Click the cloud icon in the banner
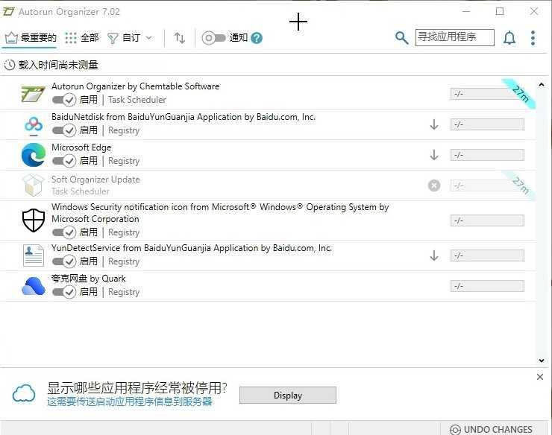The height and width of the screenshot is (435, 552). tap(24, 393)
